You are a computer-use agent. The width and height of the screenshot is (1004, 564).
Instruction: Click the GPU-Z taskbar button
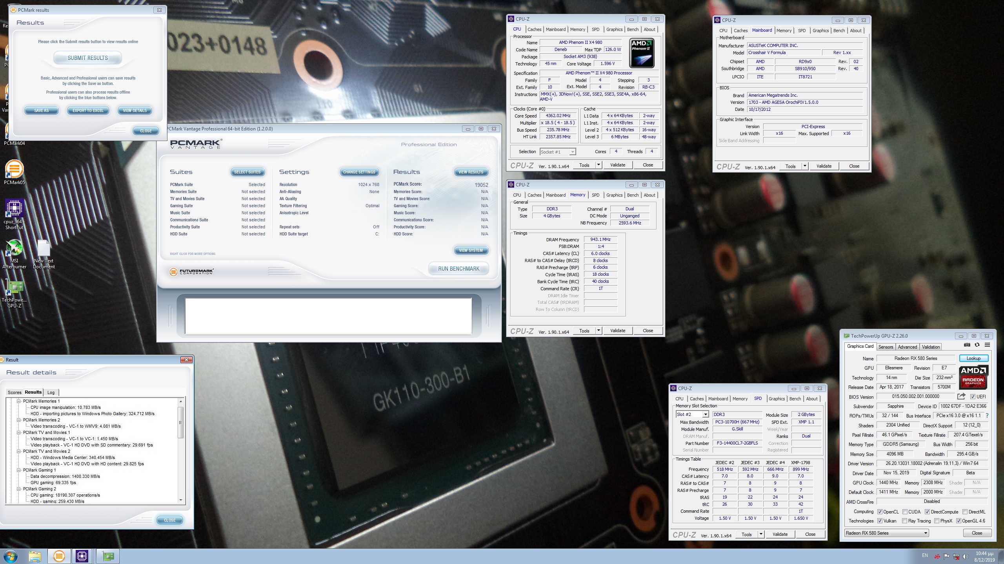coord(107,556)
